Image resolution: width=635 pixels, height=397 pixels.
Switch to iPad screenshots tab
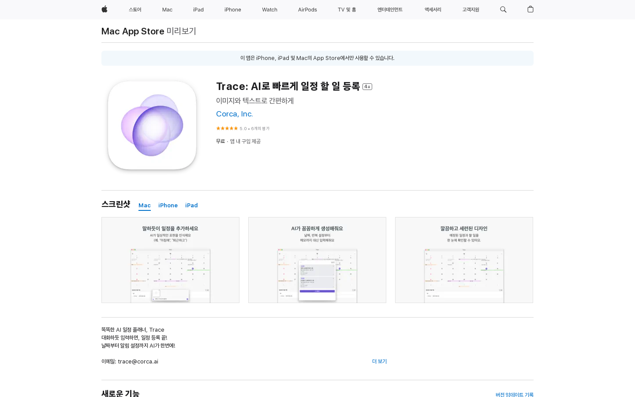pos(191,206)
